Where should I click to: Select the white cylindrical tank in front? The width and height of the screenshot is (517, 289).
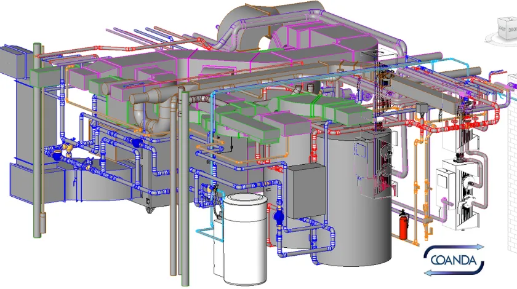click(245, 239)
